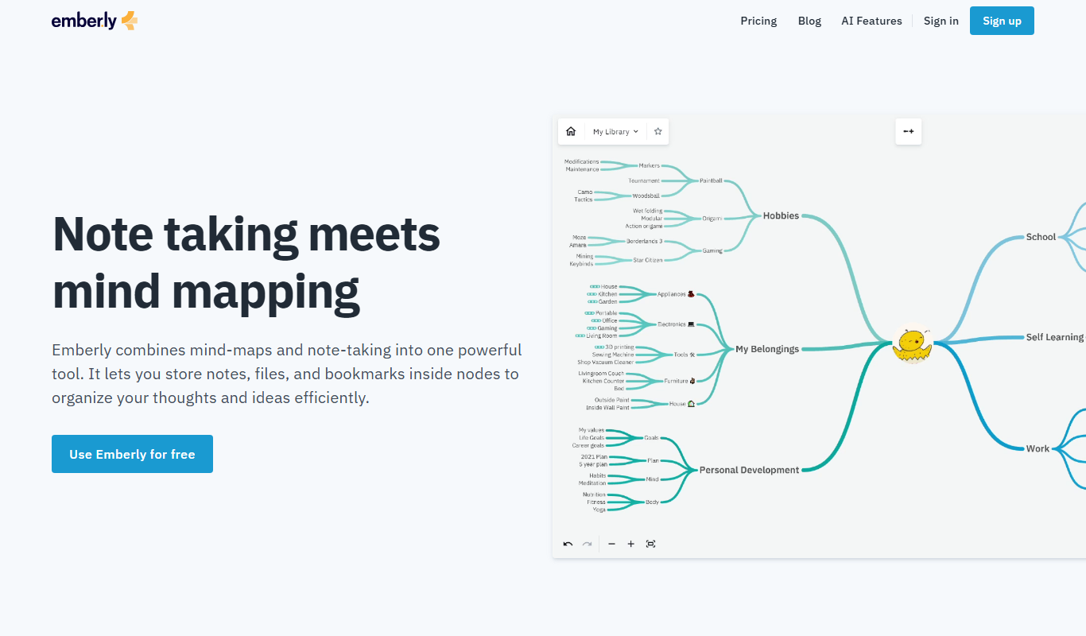Click the Garden leaf text
1086x636 pixels.
click(x=607, y=302)
